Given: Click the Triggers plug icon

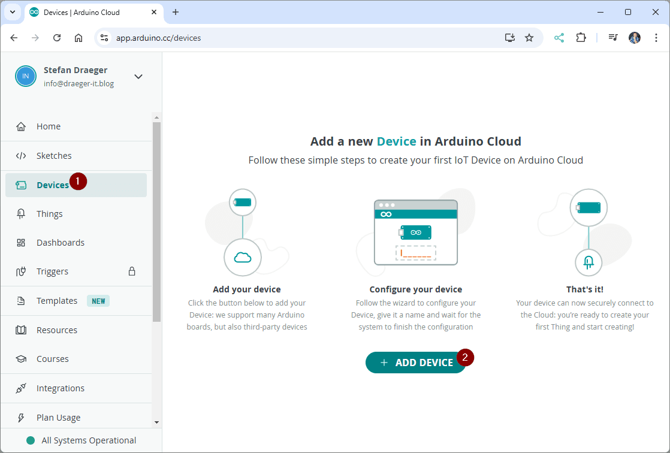Looking at the screenshot, I should pyautogui.click(x=21, y=271).
